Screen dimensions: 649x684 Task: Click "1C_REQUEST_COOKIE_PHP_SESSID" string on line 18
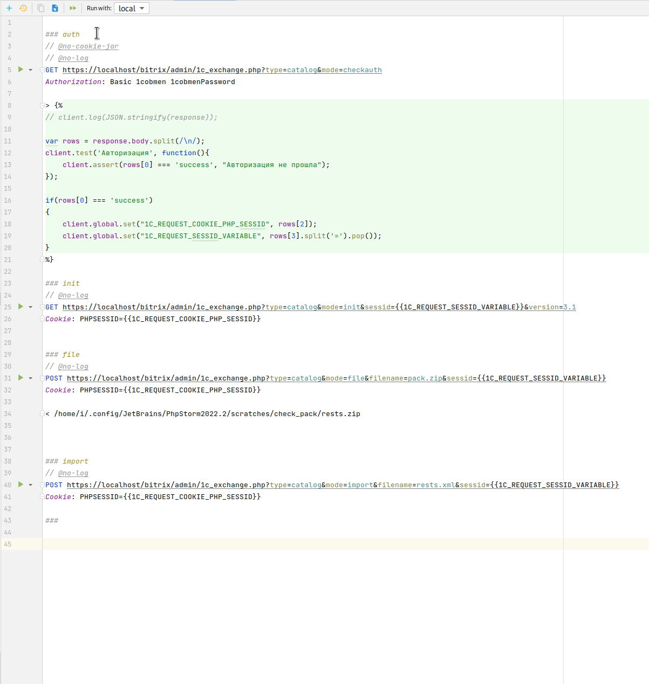(x=205, y=224)
